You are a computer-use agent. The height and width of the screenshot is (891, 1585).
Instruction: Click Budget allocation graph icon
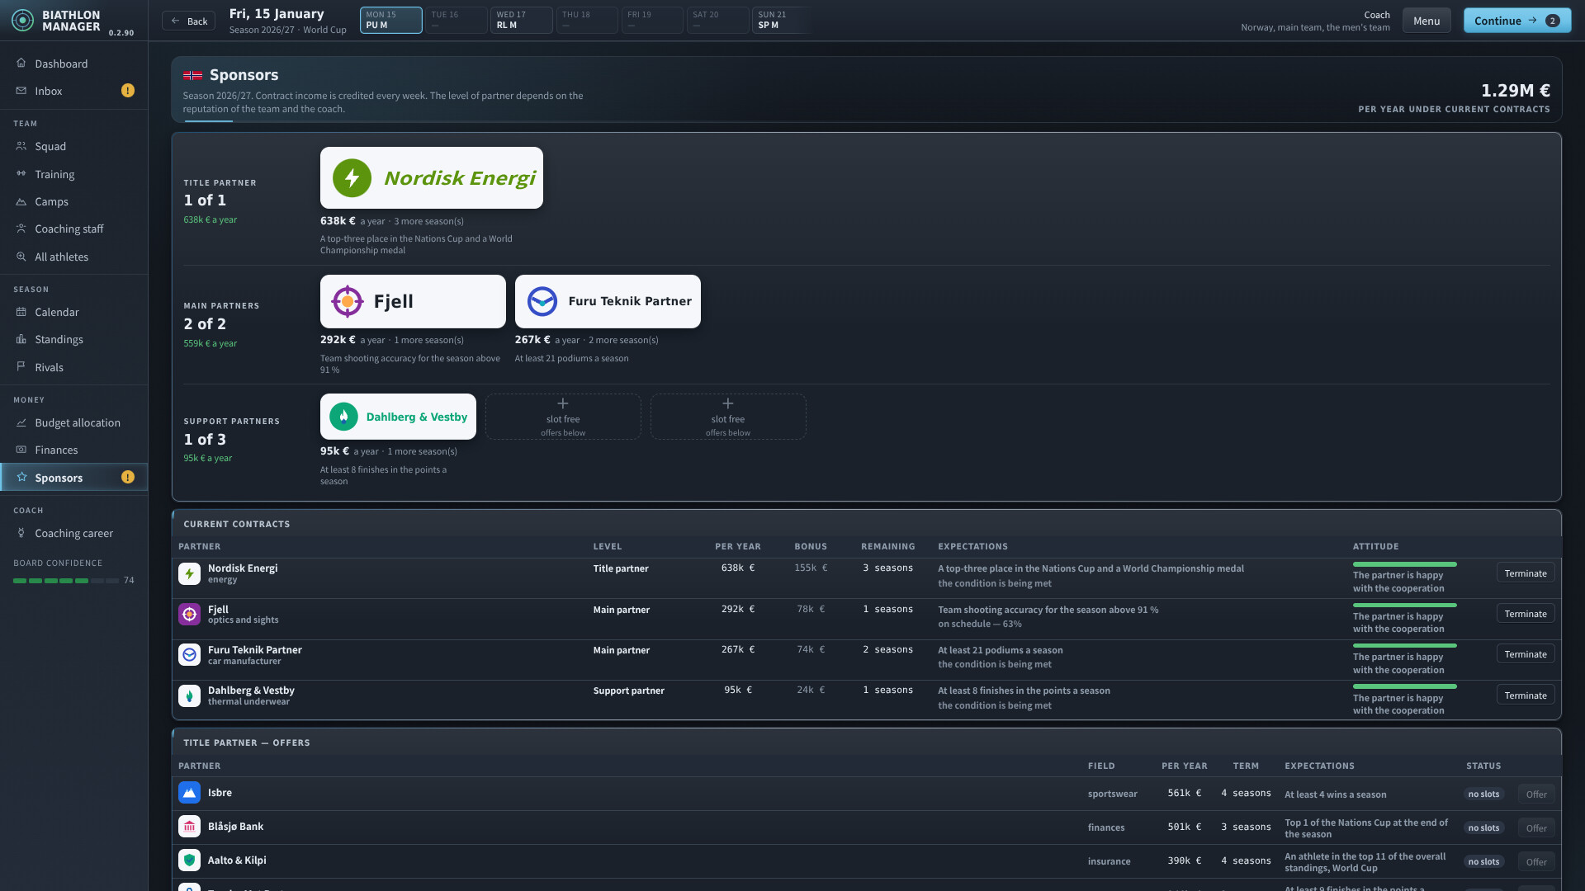coord(21,422)
